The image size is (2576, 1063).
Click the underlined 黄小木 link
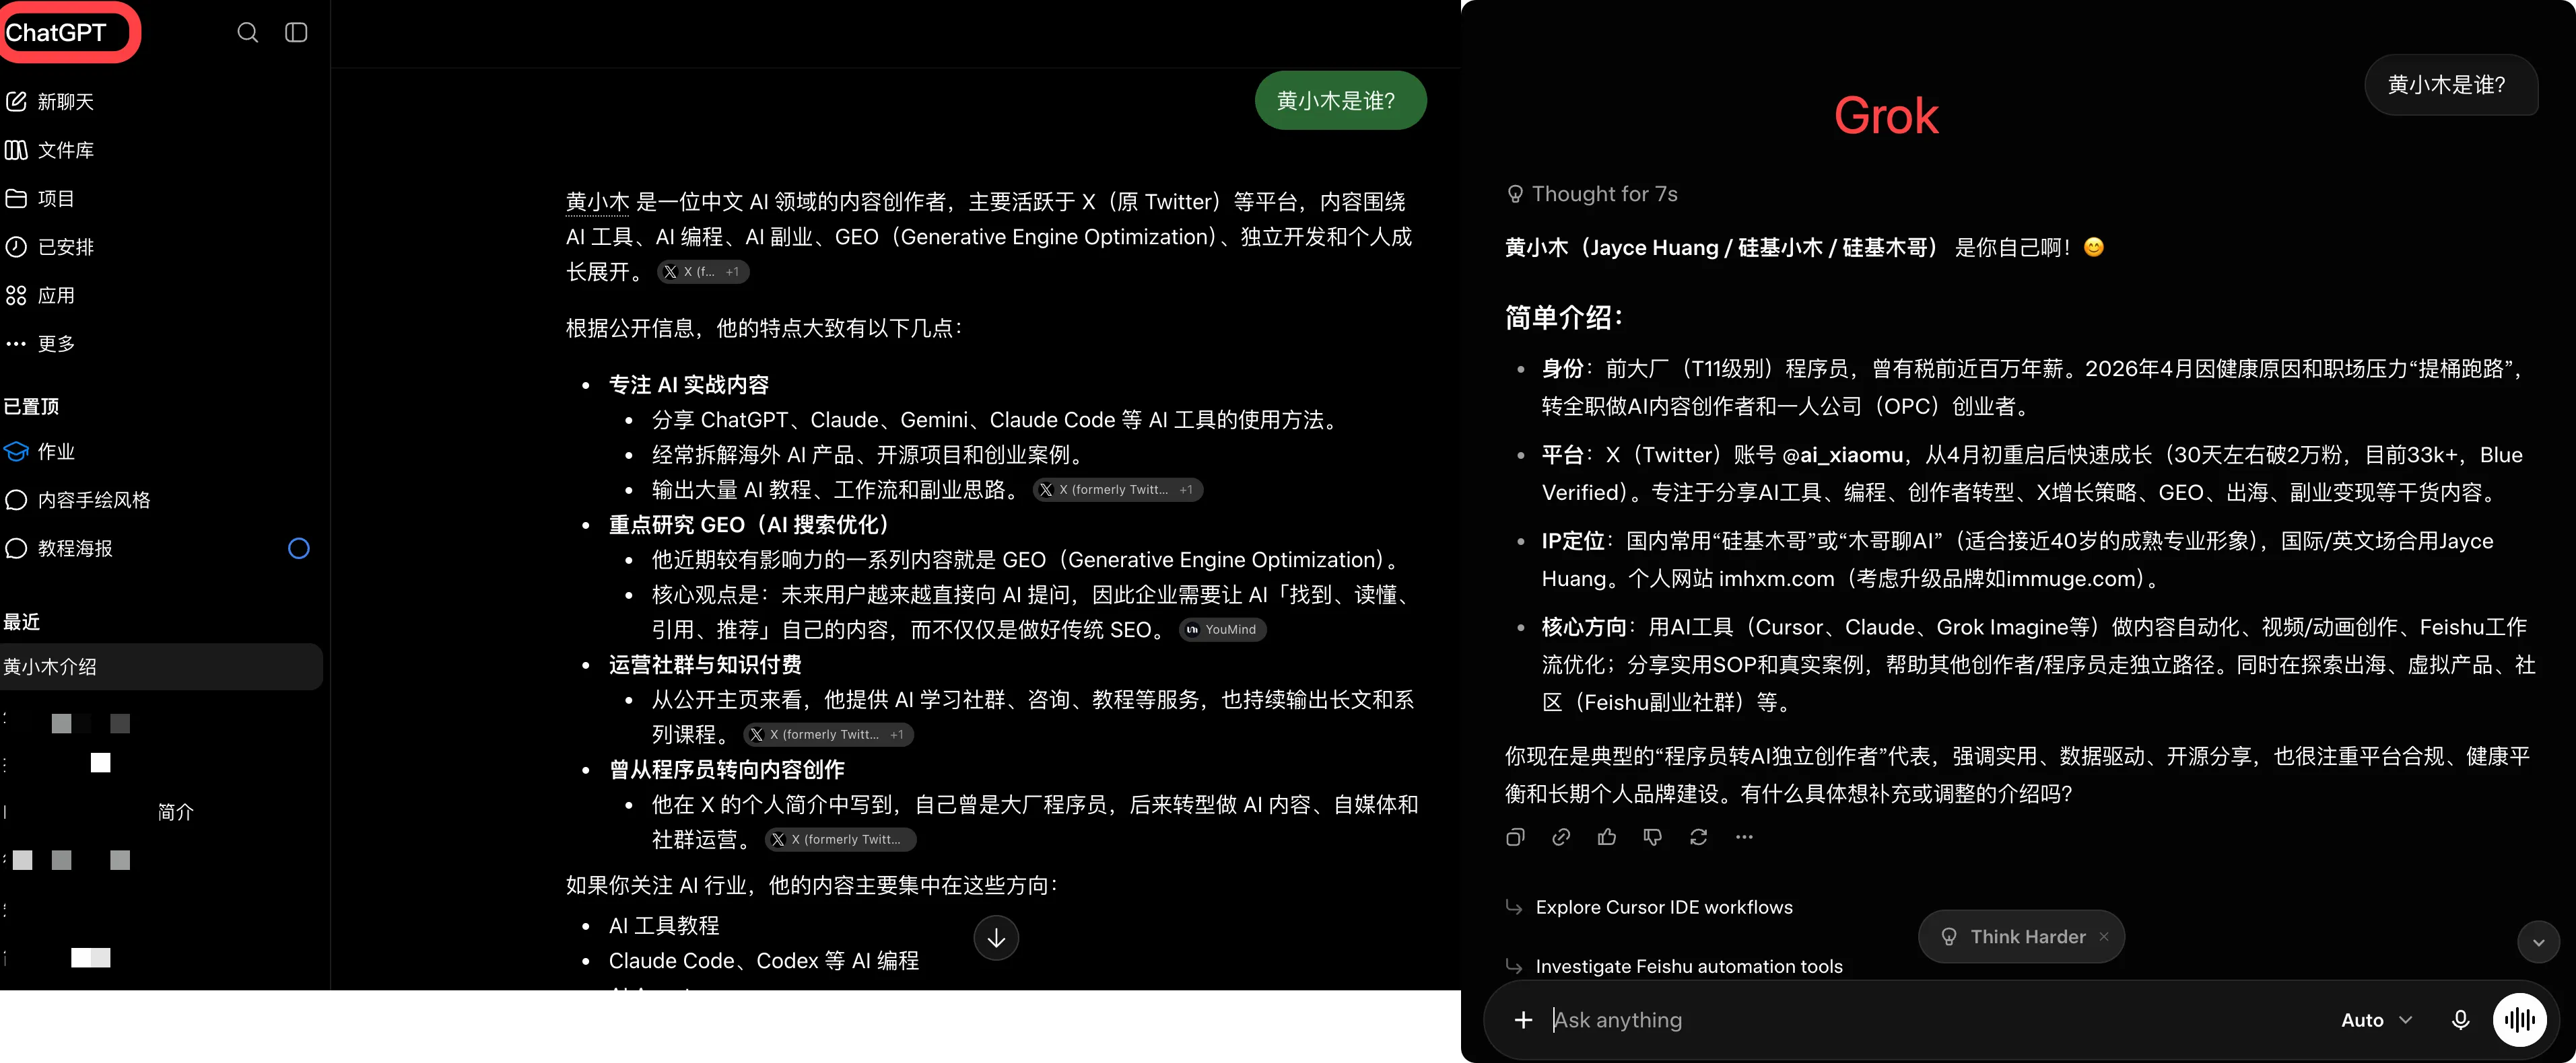[x=597, y=202]
